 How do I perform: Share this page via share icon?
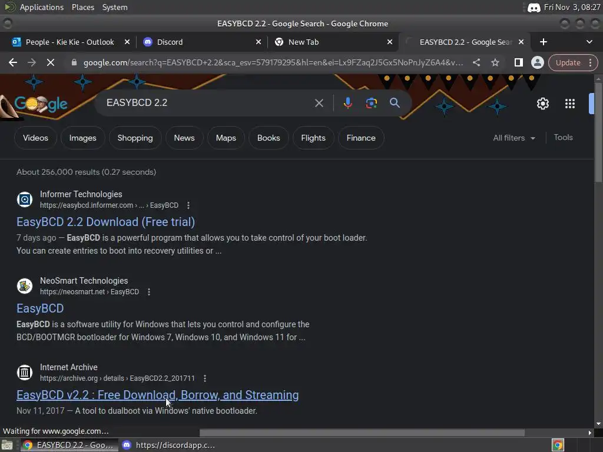[476, 62]
